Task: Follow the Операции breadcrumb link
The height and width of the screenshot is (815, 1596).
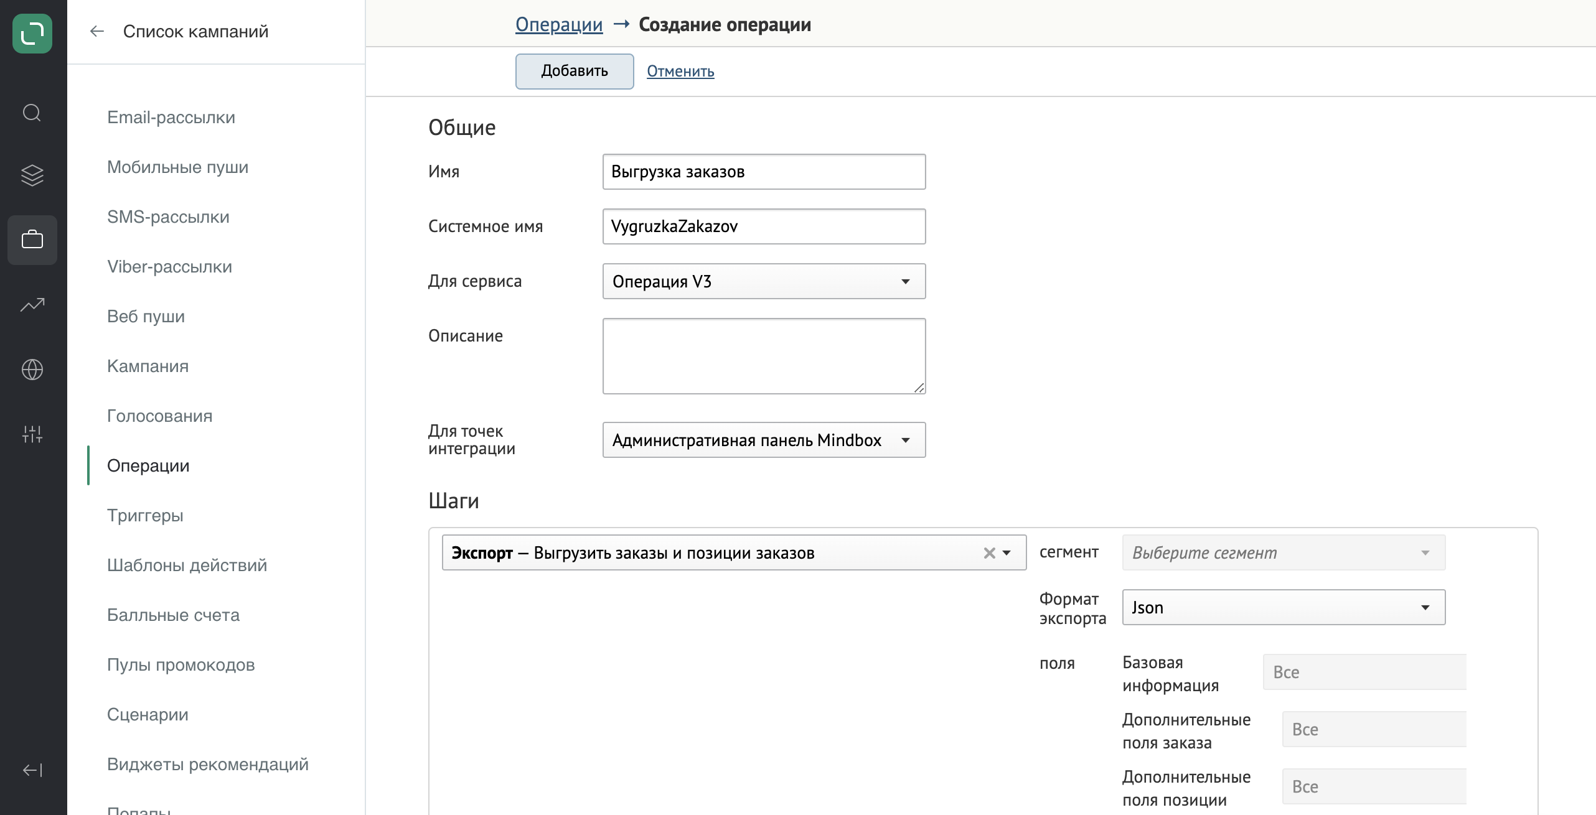Action: pos(559,25)
